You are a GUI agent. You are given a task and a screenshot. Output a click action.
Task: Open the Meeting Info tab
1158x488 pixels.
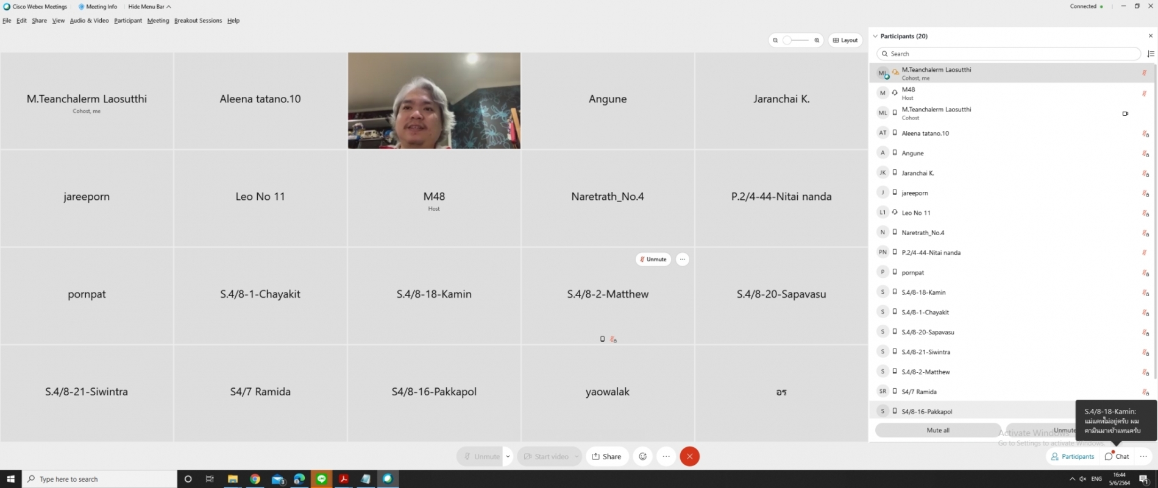click(98, 7)
